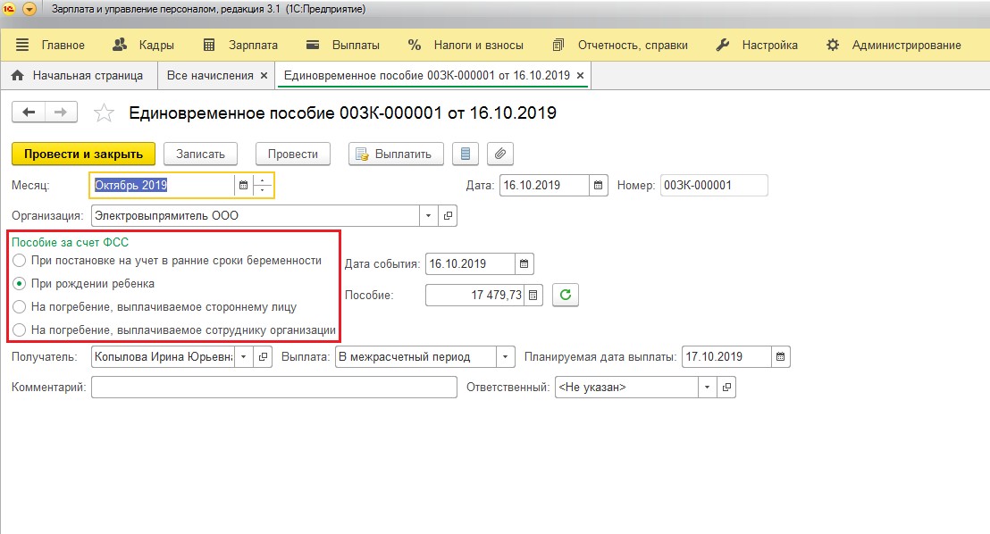Click the Месяц input field

(163, 186)
